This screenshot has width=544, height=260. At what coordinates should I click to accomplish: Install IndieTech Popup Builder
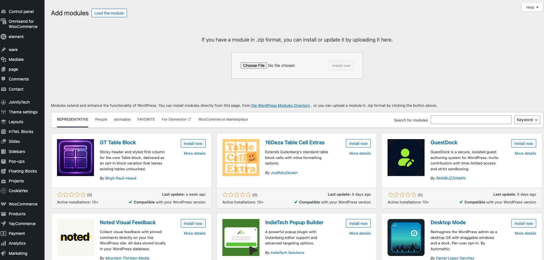click(358, 223)
